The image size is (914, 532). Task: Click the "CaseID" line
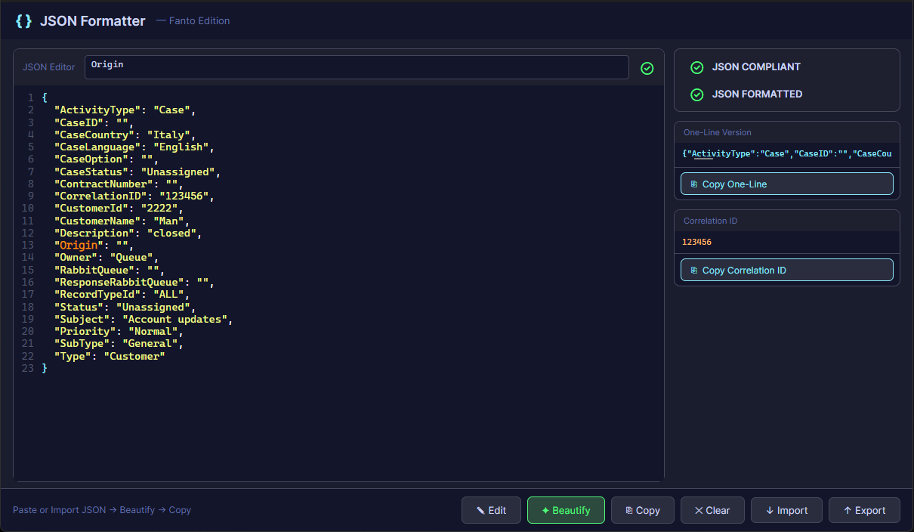[x=94, y=122]
